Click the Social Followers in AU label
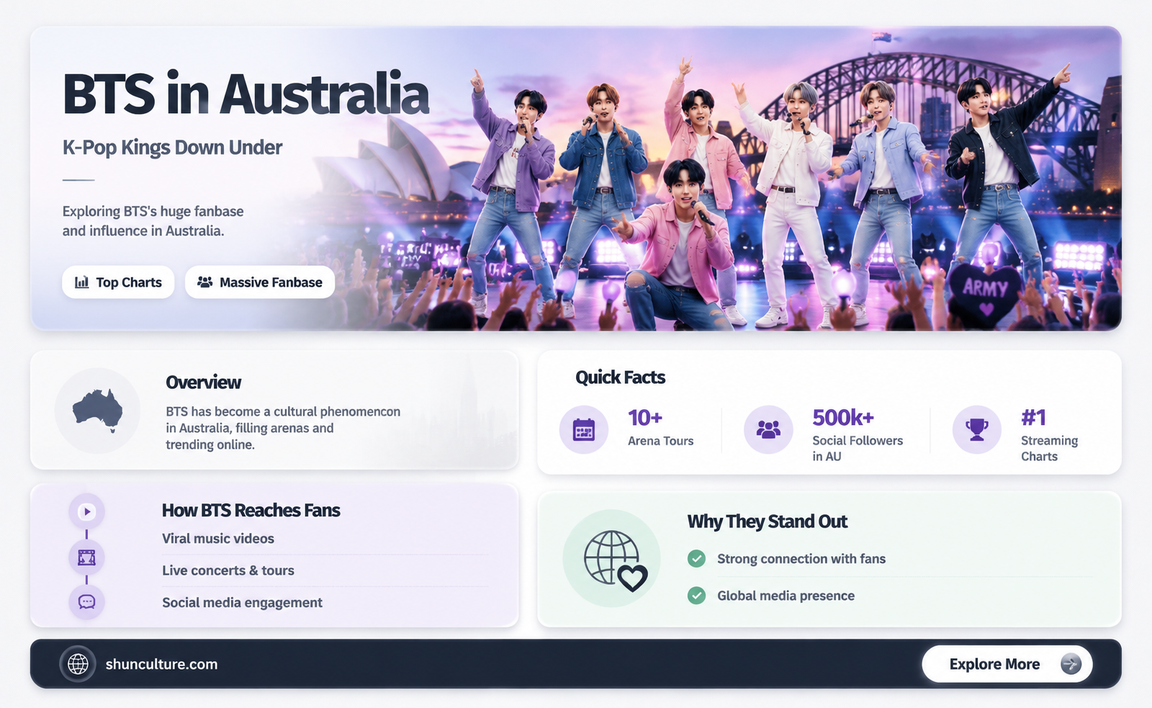The height and width of the screenshot is (708, 1152). point(858,448)
